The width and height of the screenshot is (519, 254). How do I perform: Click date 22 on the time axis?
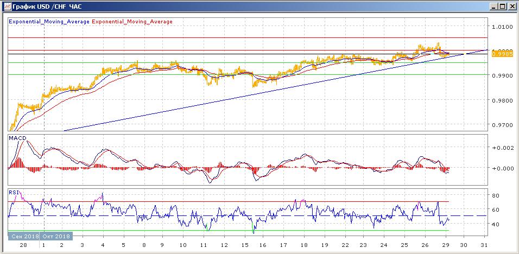tap(345, 245)
